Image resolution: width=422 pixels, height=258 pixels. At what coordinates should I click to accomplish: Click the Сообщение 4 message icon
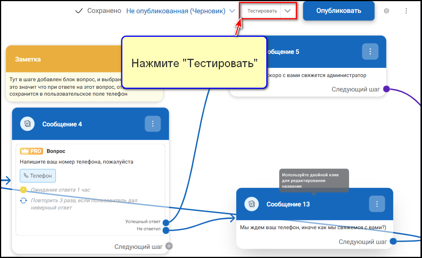pos(27,124)
